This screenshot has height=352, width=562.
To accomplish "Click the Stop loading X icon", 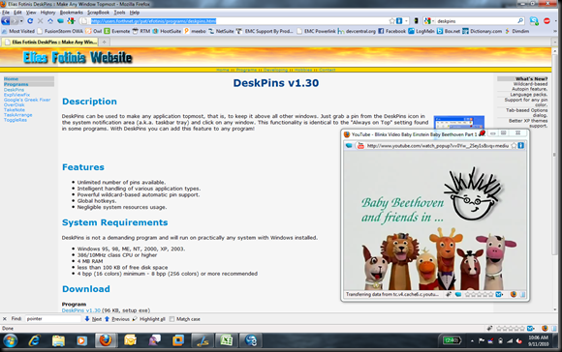I will click(x=40, y=21).
